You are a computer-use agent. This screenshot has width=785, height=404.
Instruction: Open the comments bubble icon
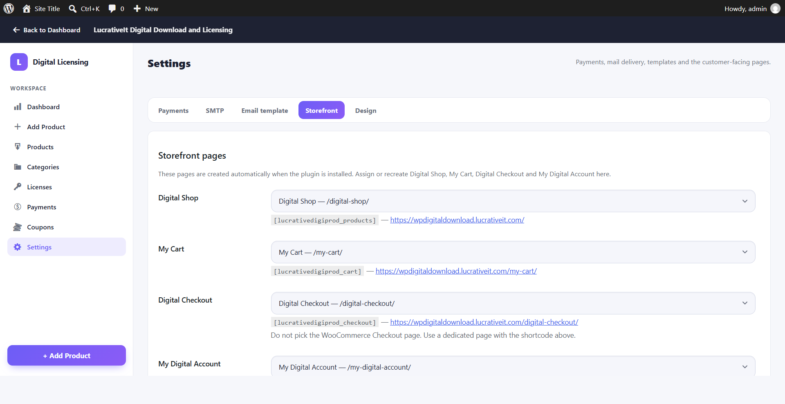click(x=112, y=9)
